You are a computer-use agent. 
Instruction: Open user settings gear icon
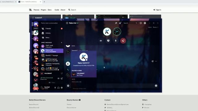[62, 88]
